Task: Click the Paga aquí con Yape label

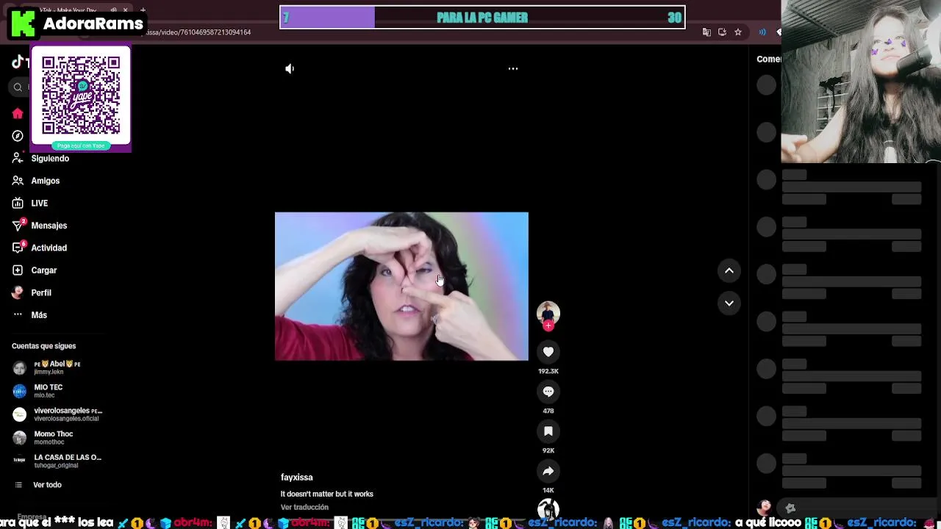Action: [x=81, y=145]
